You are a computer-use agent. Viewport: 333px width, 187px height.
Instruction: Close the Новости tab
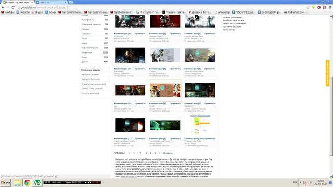coord(66,2)
